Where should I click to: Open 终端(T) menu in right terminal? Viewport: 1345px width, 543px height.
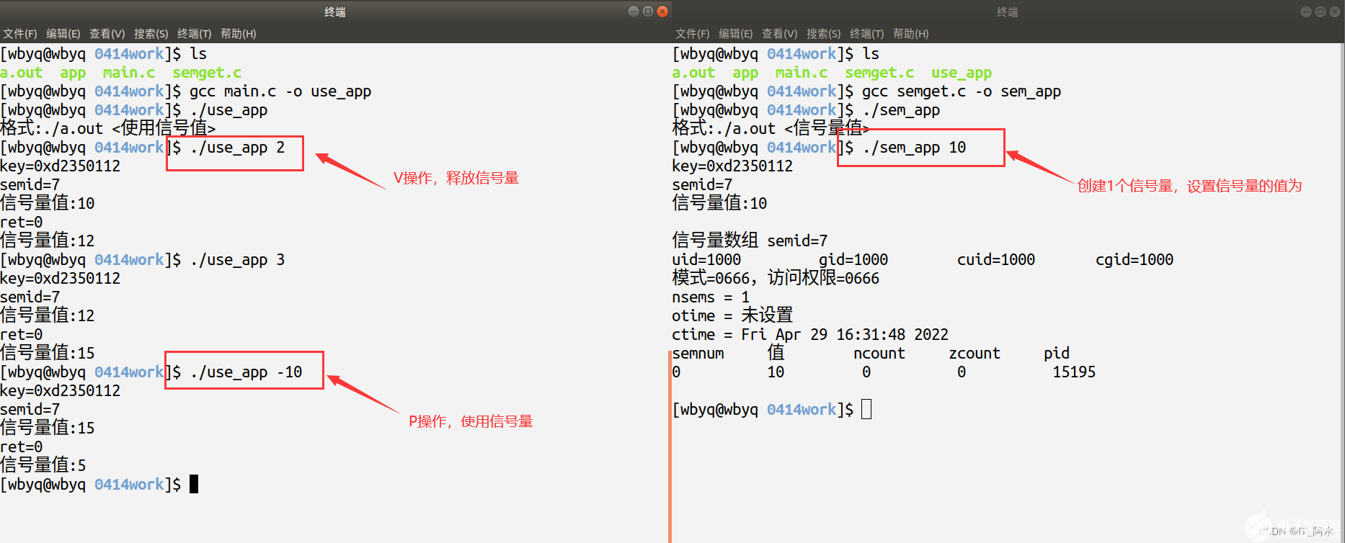coord(867,34)
